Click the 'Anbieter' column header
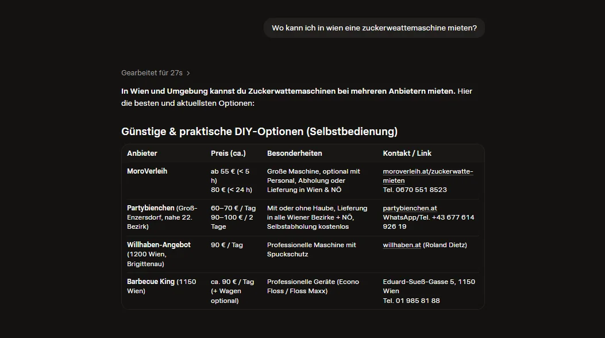The height and width of the screenshot is (338, 605). [x=142, y=153]
